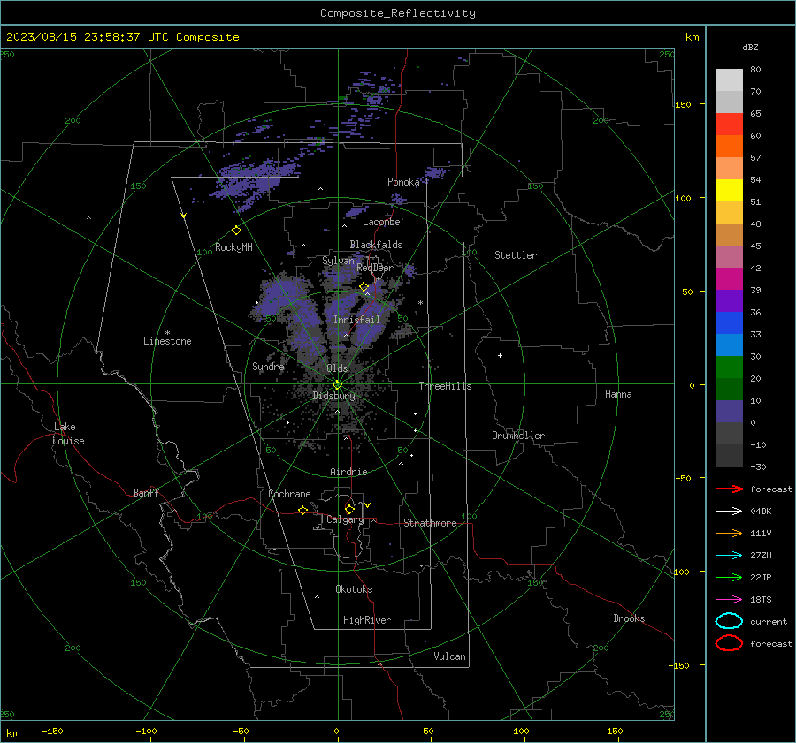
Task: Click the Strathmore town label
Action: point(430,523)
